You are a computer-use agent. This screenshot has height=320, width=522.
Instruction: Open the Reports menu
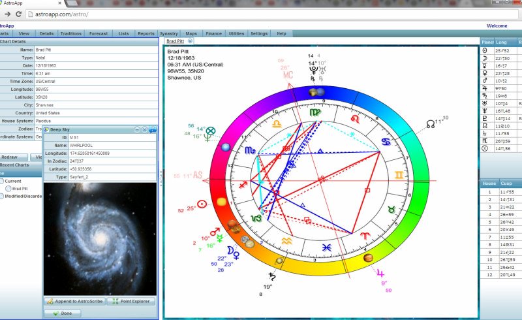point(146,33)
